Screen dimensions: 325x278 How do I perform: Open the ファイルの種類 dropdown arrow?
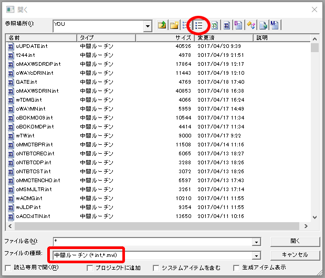(256, 255)
